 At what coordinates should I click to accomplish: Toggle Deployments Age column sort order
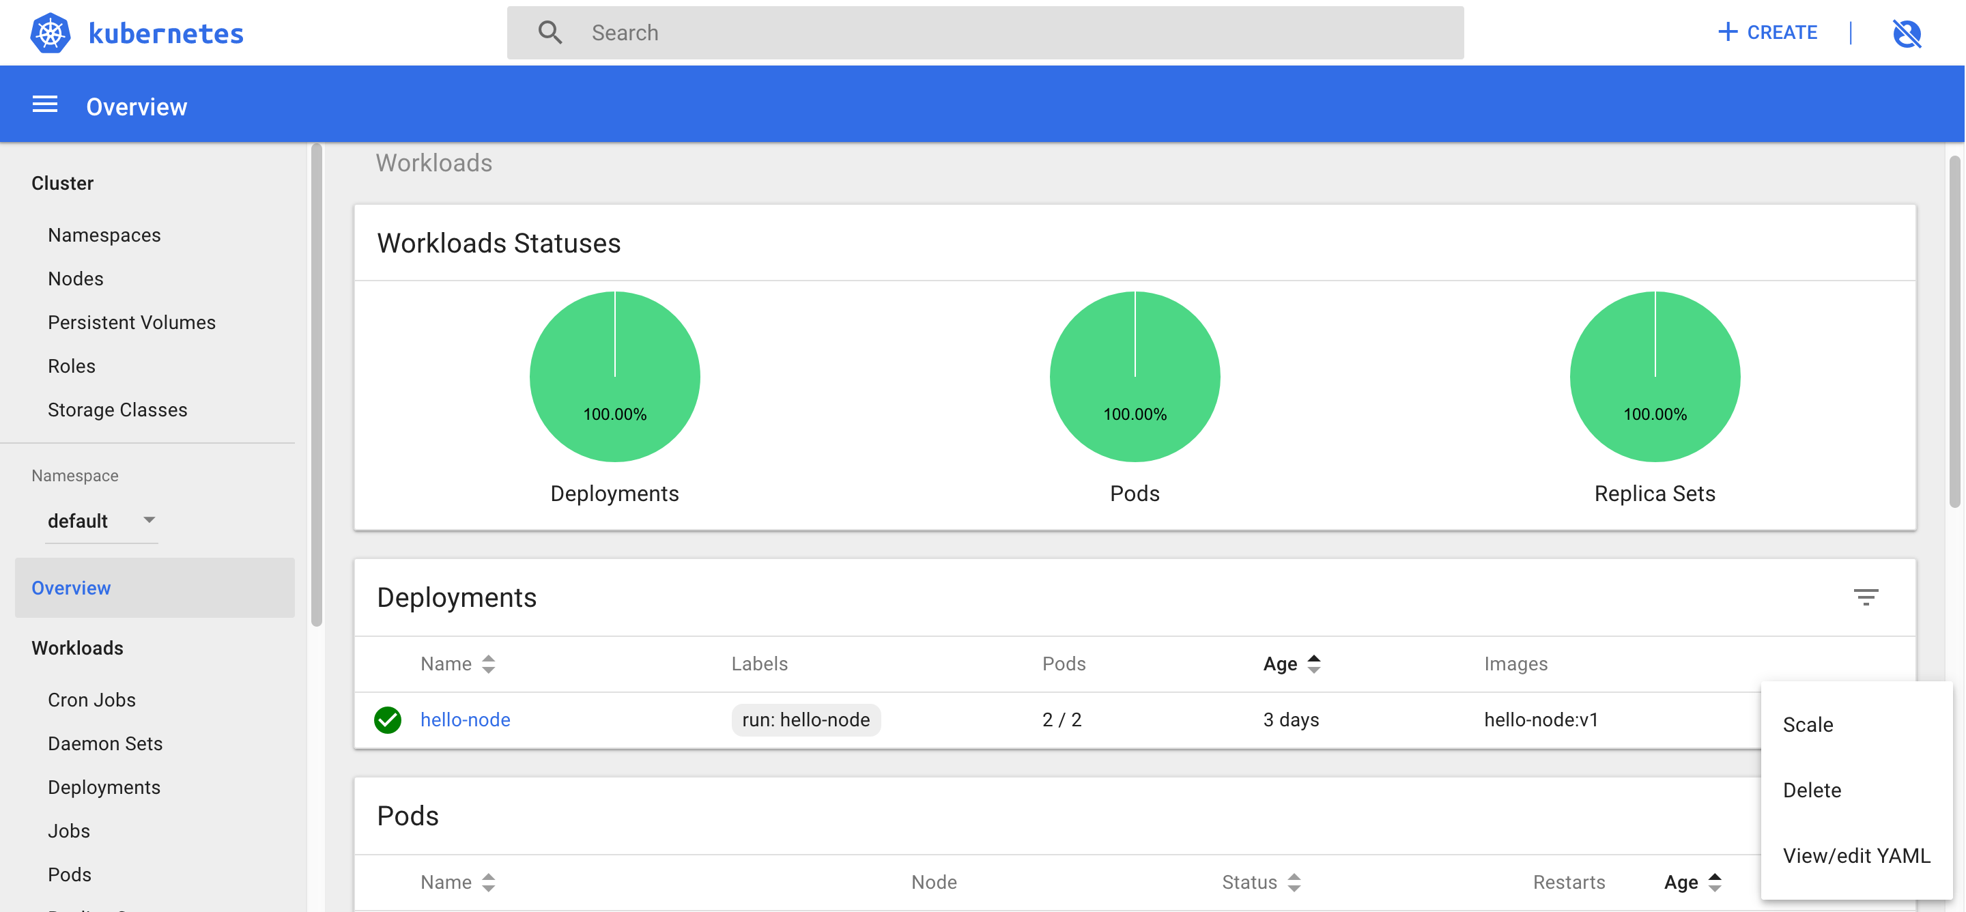[x=1313, y=664]
